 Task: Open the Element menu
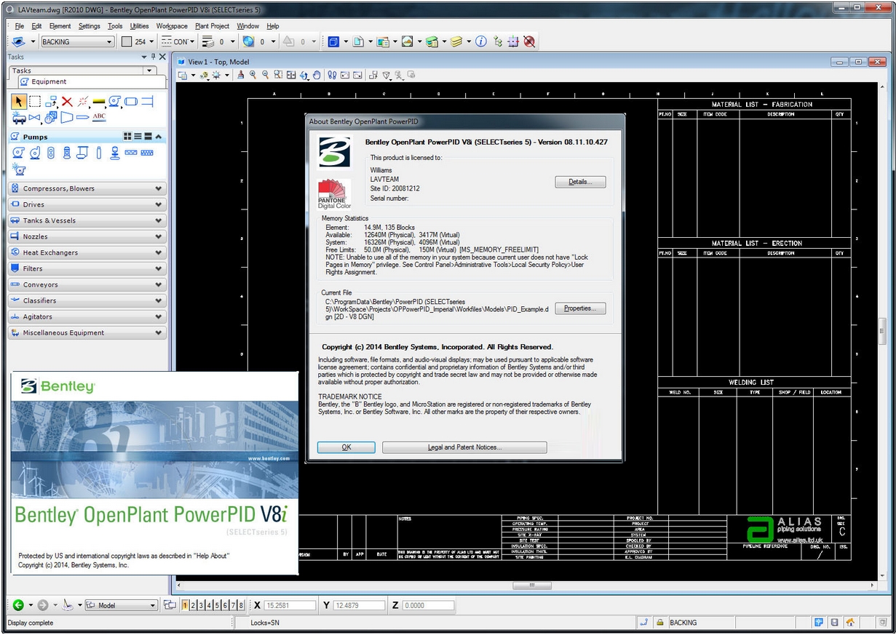(x=60, y=26)
